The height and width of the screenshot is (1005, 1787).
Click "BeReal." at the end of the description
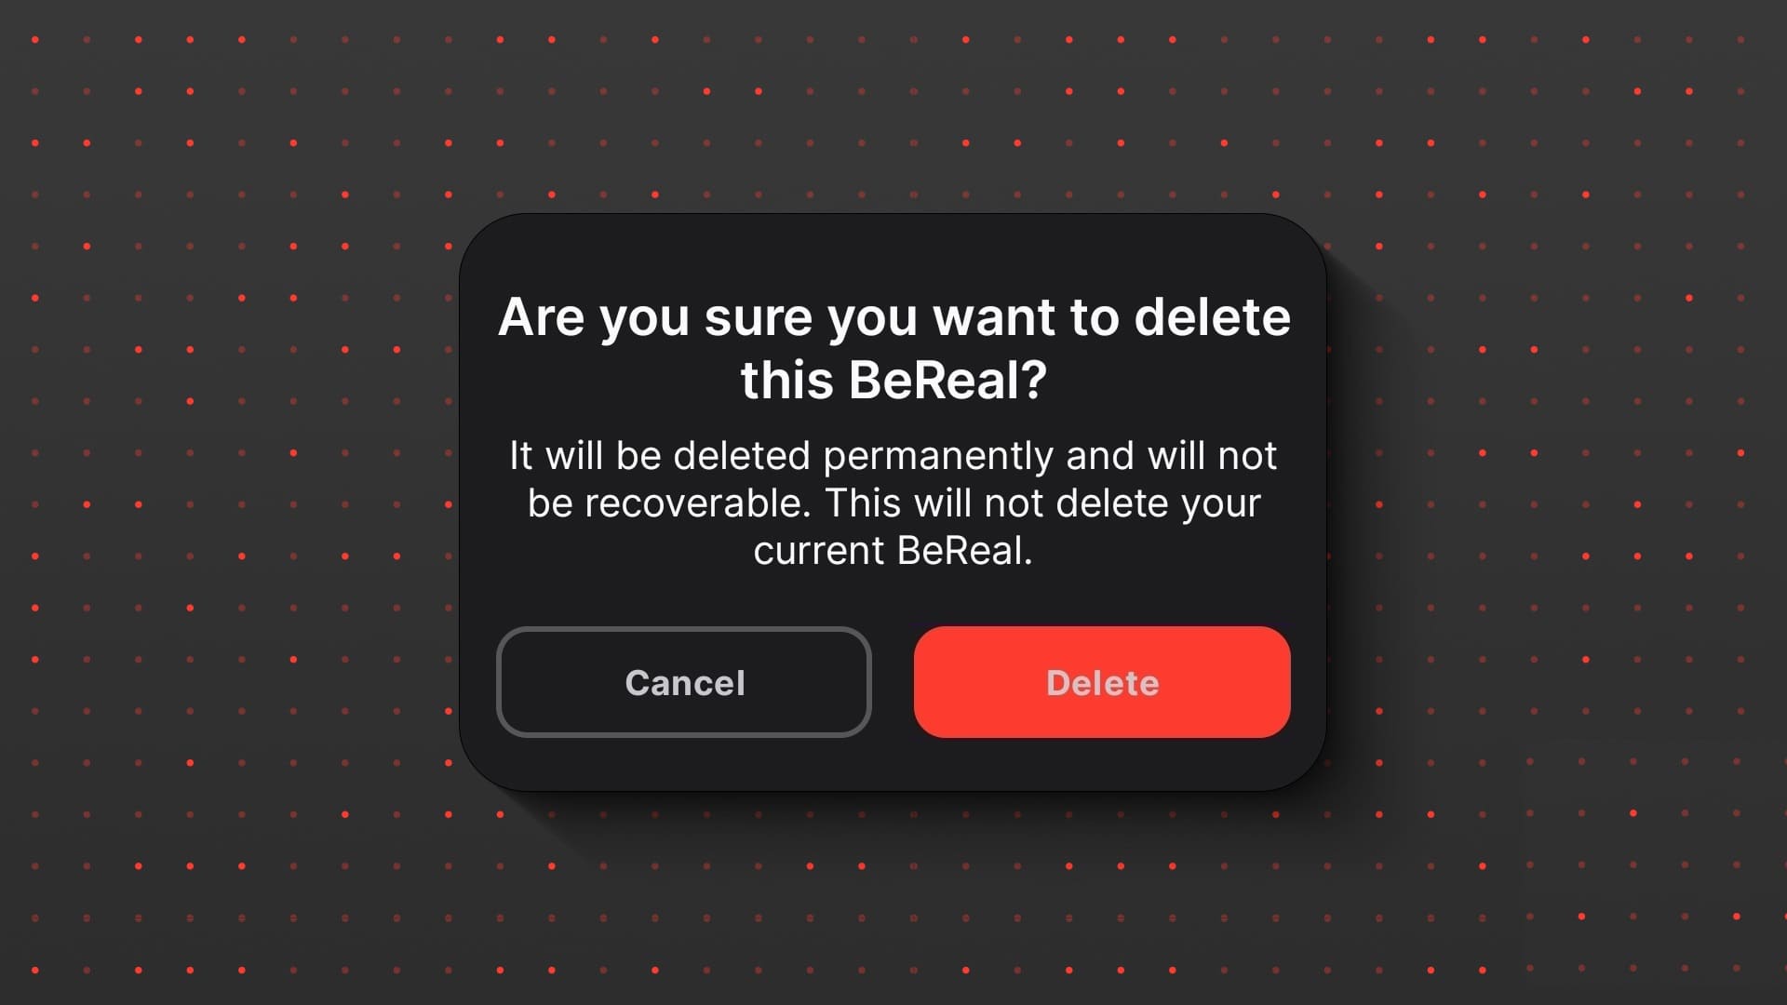(x=965, y=550)
